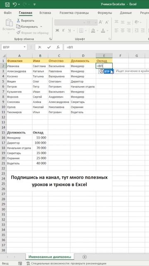Open Customize Quick Access Toolbar dropdown
149x266 pixels.
click(x=35, y=5)
